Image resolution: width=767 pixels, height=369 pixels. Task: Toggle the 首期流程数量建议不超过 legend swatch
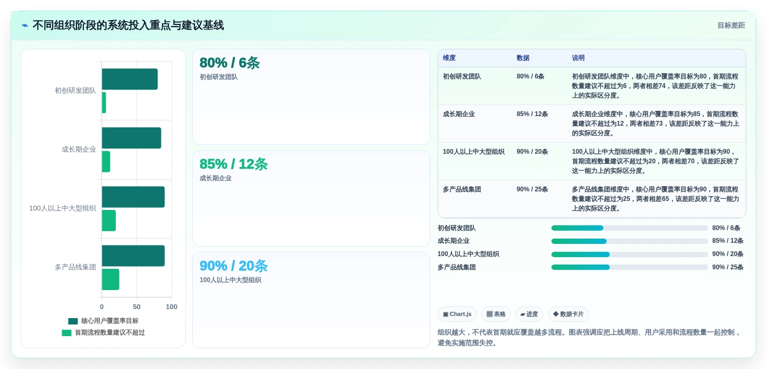click(66, 333)
